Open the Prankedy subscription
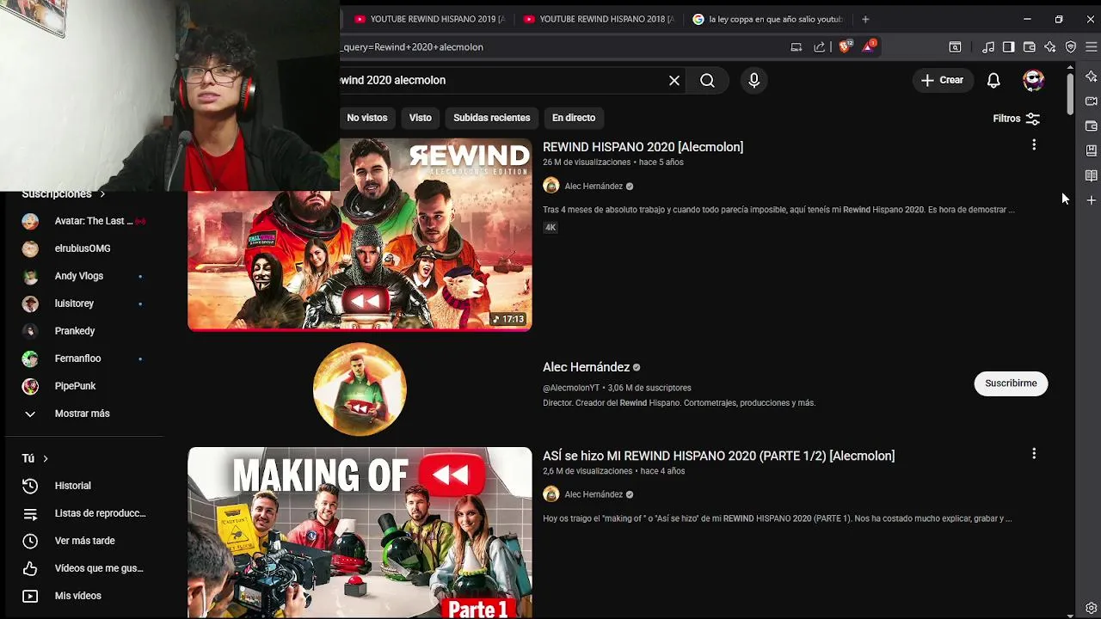 click(83, 331)
